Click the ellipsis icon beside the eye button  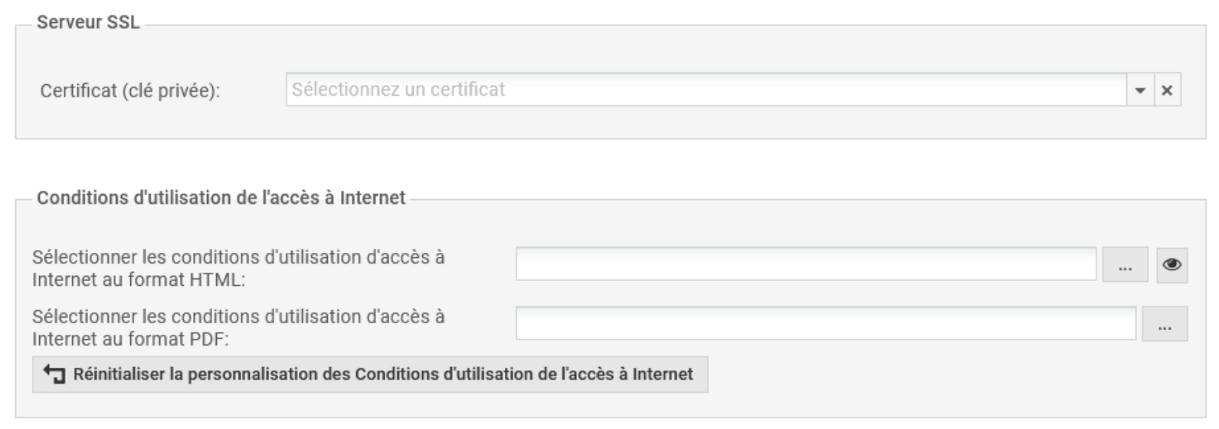(x=1125, y=267)
